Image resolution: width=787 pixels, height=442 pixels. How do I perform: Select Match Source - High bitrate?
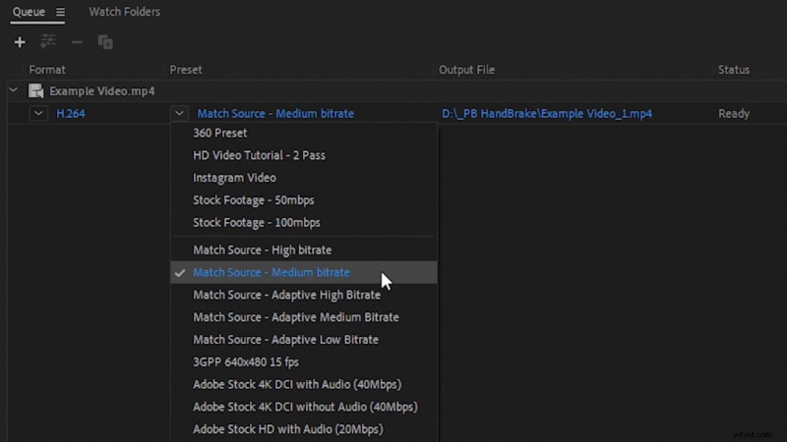click(x=304, y=250)
